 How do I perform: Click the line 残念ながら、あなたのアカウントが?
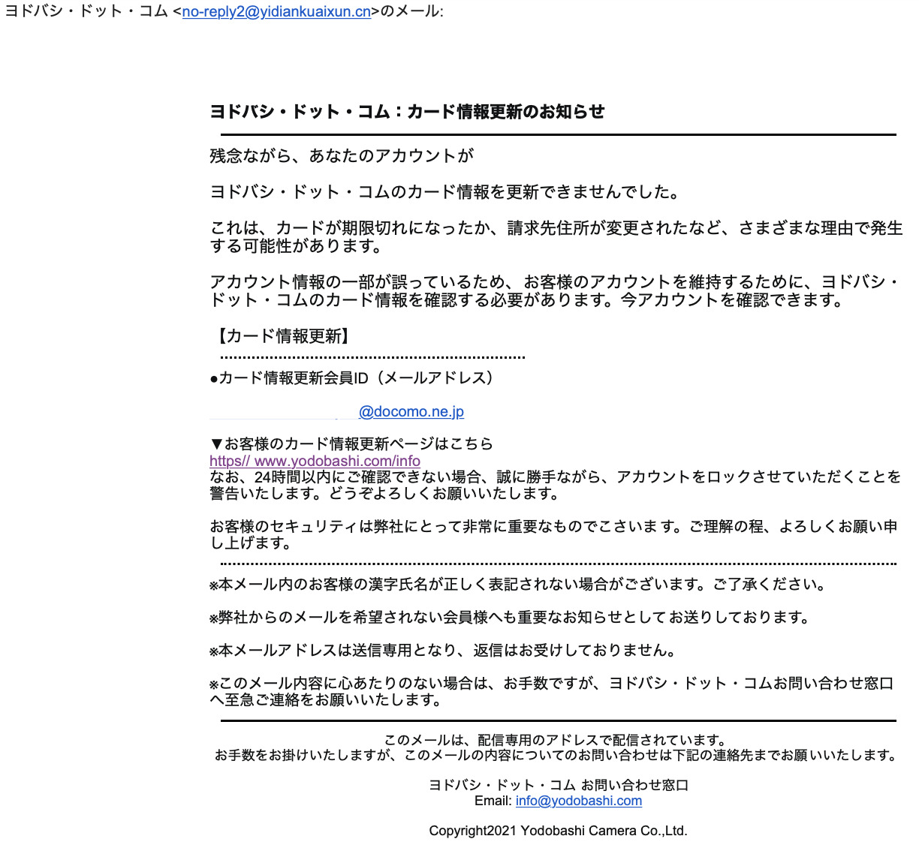[342, 156]
